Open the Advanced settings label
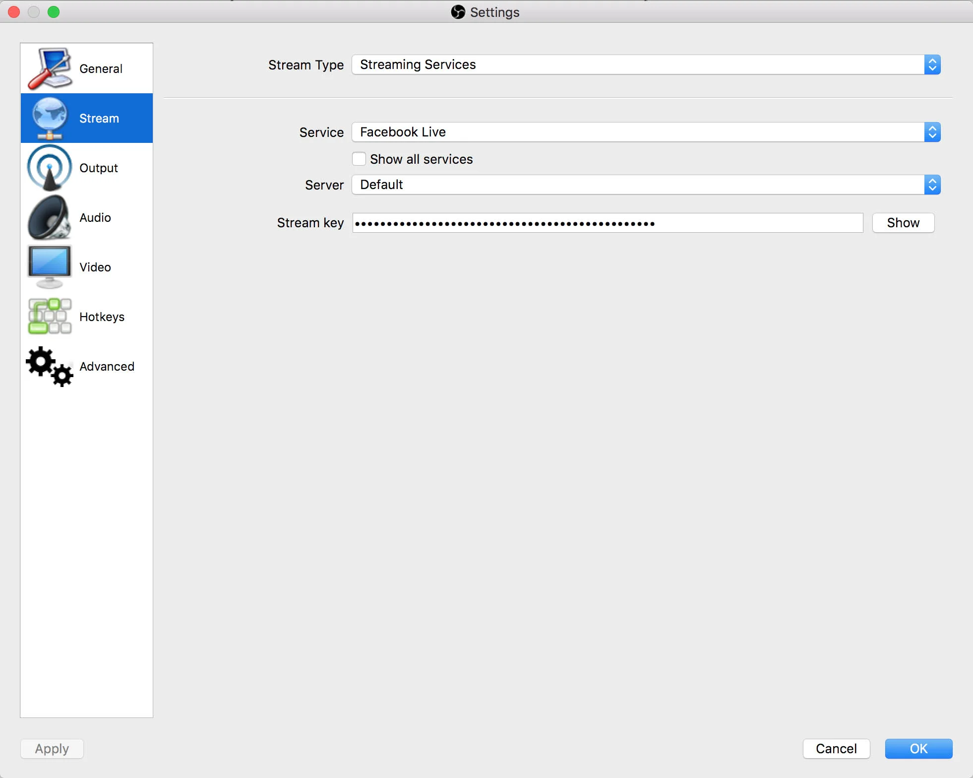This screenshot has height=778, width=973. [x=107, y=366]
